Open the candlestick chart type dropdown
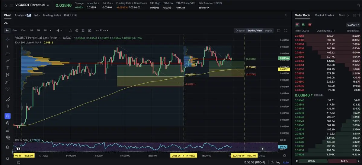This screenshot has width=362, height=165. pos(59,30)
